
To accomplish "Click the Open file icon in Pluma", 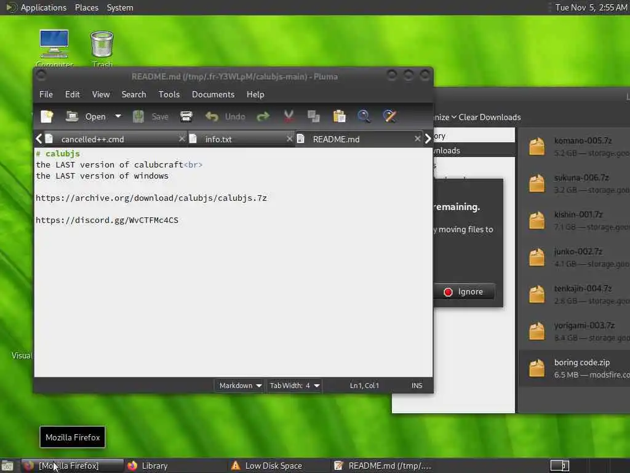I will click(72, 116).
